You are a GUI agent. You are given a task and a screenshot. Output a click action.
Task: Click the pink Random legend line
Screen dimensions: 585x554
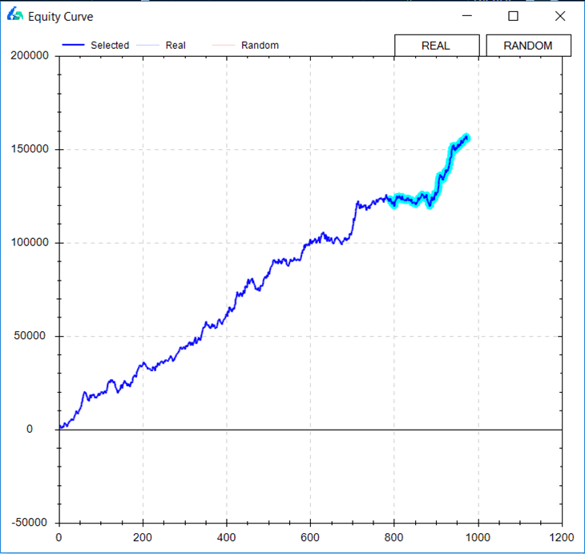pos(224,46)
